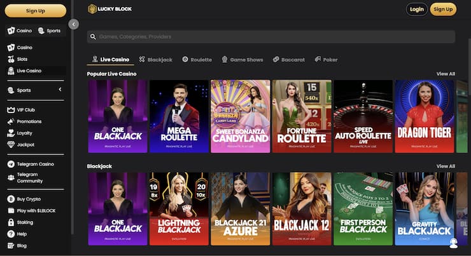The width and height of the screenshot is (471, 256).
Task: Open the Lightning Blackjack game
Action: (x=179, y=208)
